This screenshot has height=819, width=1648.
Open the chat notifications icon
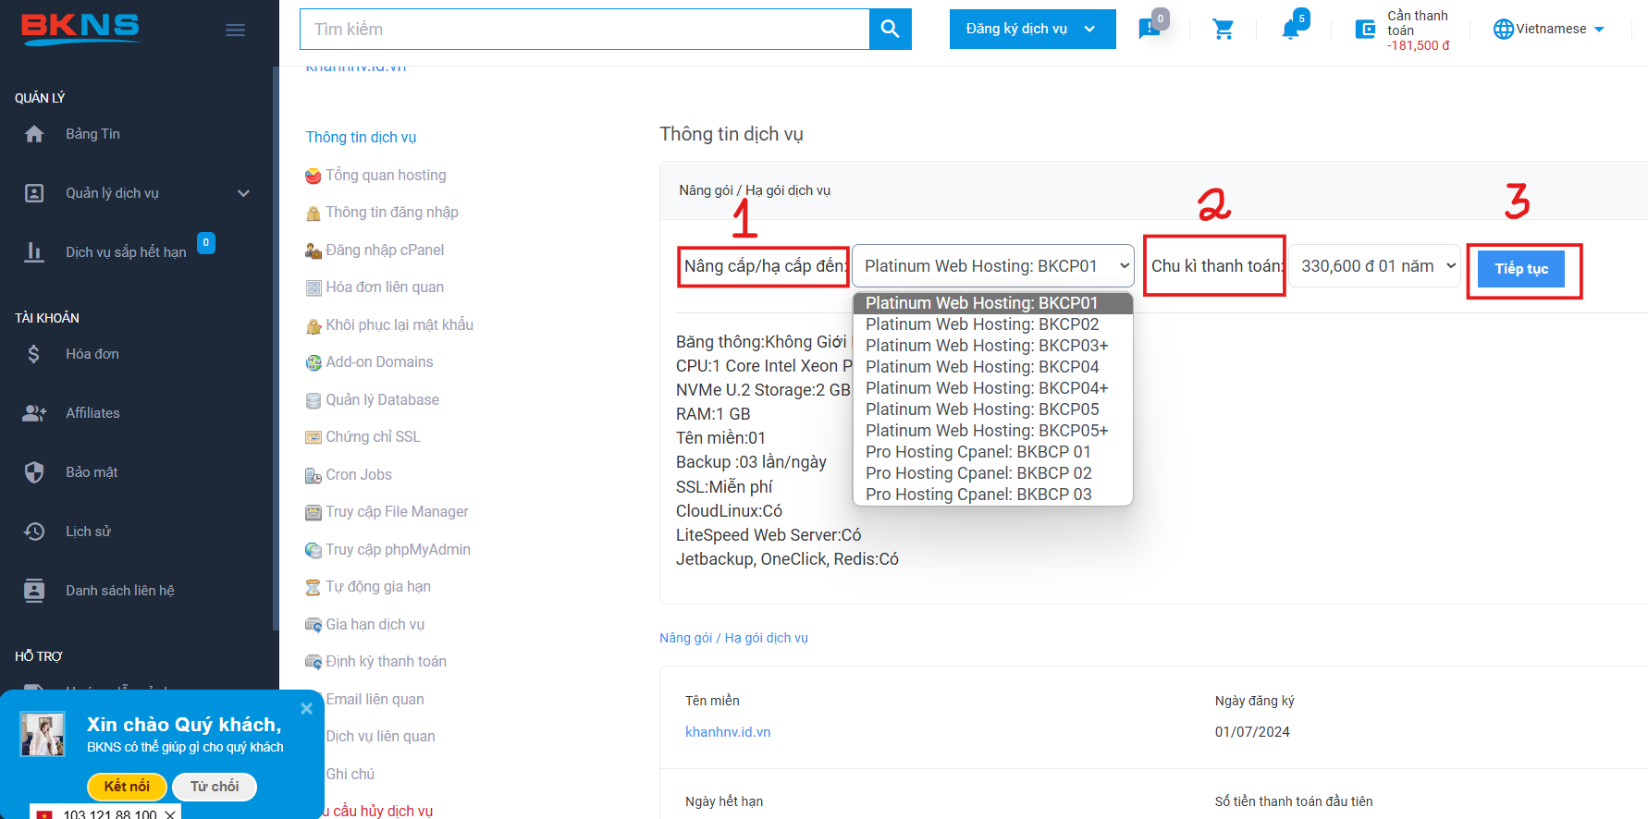click(1150, 29)
